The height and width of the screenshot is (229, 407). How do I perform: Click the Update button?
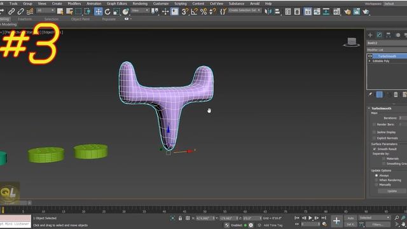392,191
